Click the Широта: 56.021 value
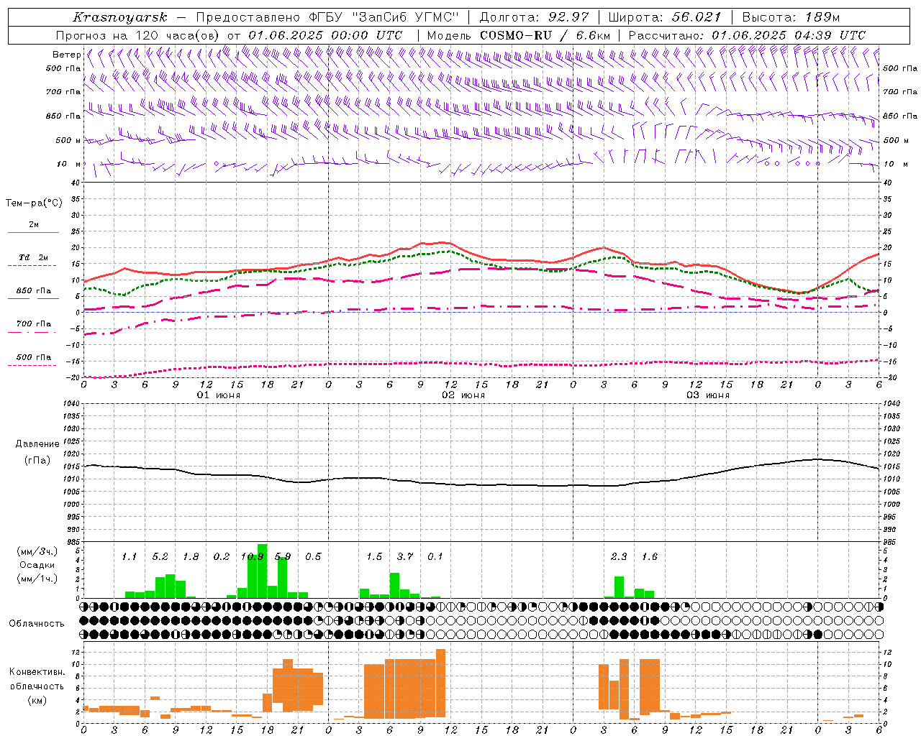 coord(665,17)
